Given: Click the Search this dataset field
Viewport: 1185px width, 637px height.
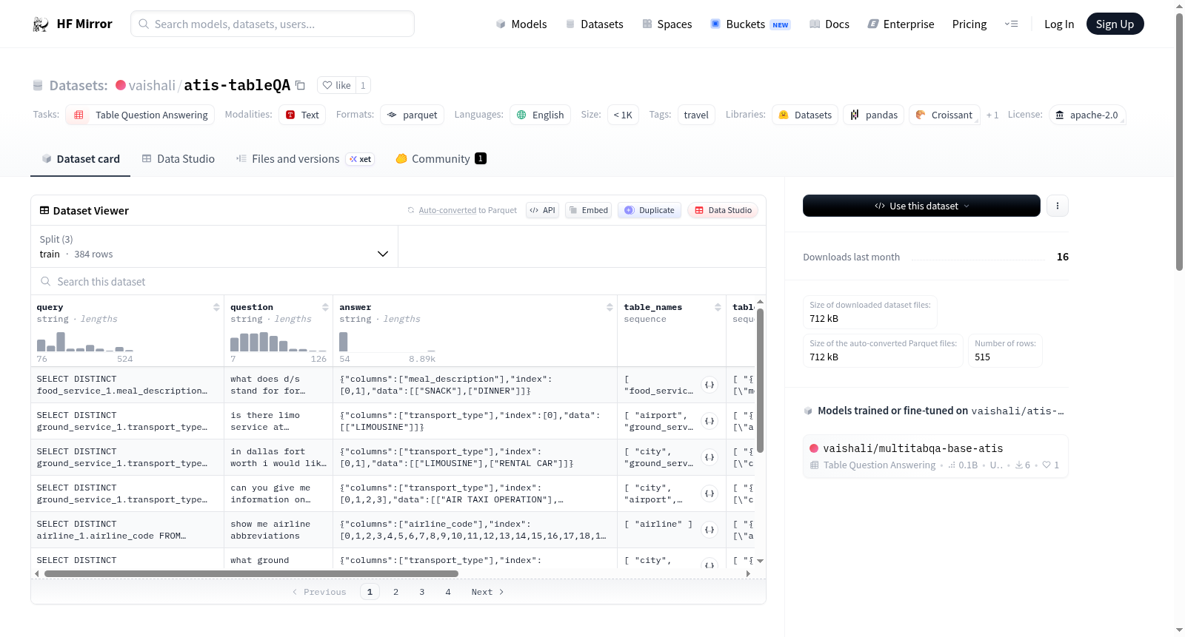Looking at the screenshot, I should pos(398,282).
